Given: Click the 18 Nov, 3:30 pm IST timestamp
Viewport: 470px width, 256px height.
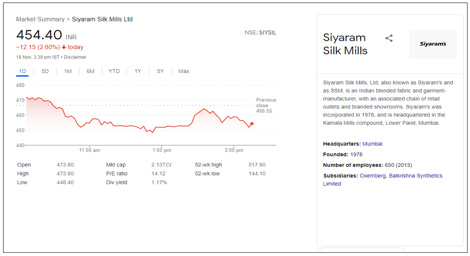Looking at the screenshot, I should click(38, 57).
